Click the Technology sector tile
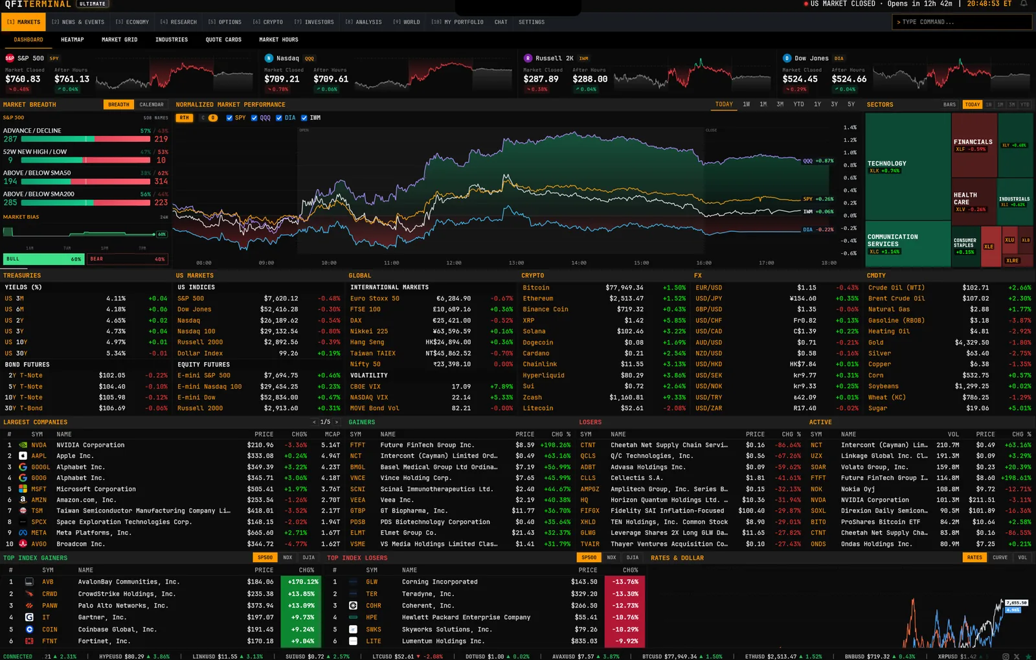 tap(908, 166)
